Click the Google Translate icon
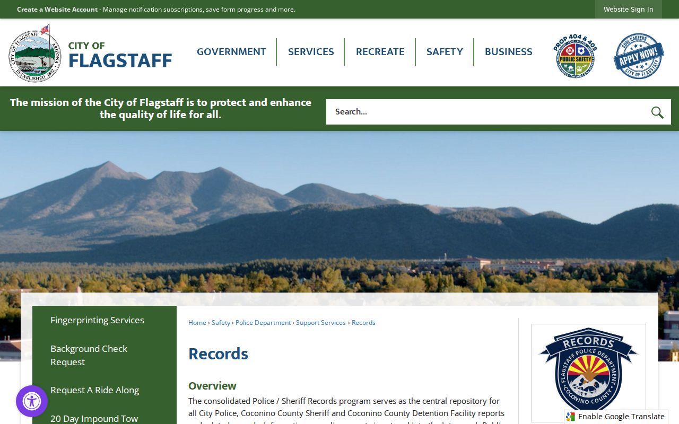The width and height of the screenshot is (679, 424). pyautogui.click(x=571, y=417)
